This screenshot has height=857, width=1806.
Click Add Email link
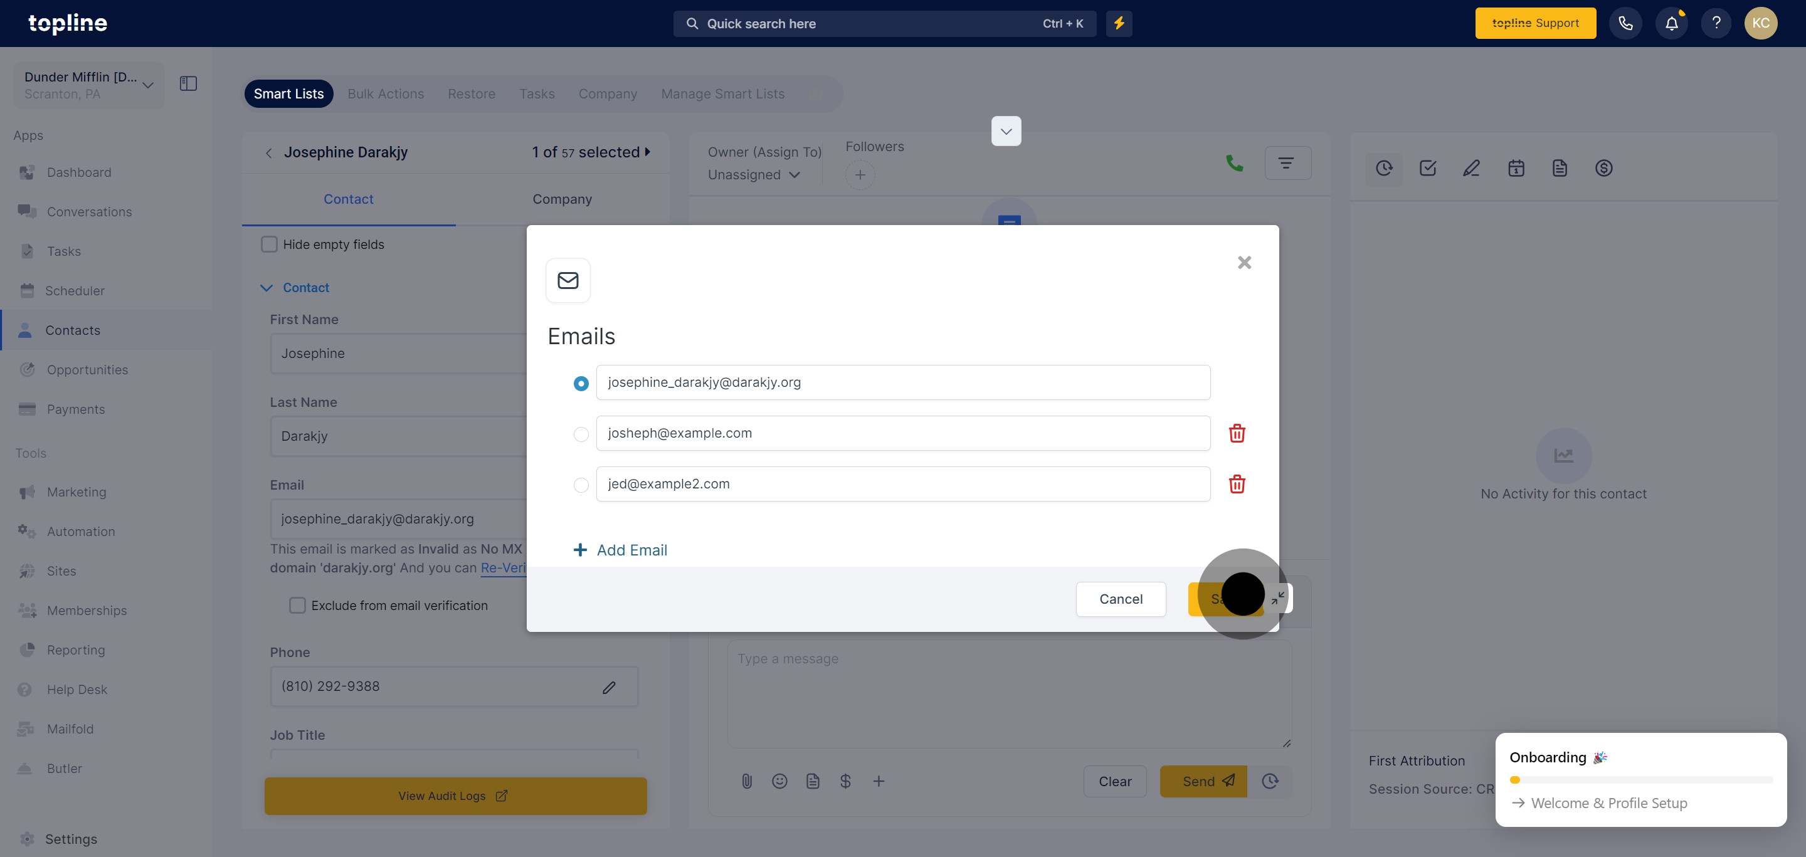(620, 550)
